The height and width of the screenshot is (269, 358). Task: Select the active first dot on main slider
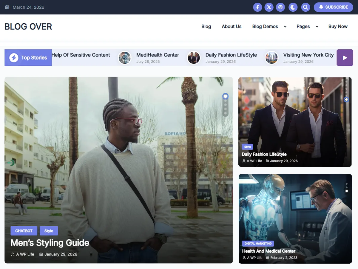(225, 96)
